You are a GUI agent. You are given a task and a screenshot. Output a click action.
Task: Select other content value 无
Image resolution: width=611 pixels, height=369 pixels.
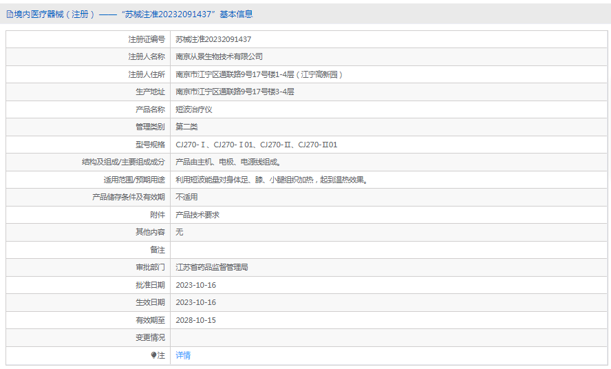point(180,232)
